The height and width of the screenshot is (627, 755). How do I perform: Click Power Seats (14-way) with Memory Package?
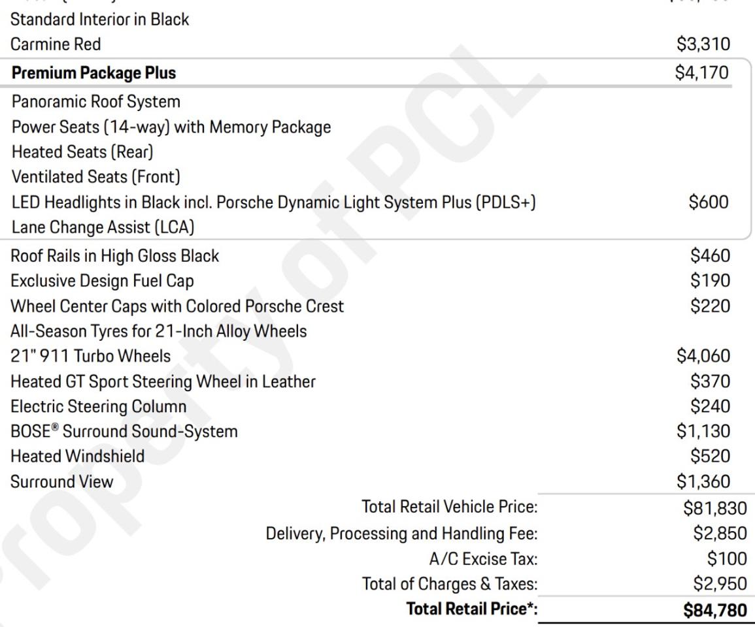(171, 127)
